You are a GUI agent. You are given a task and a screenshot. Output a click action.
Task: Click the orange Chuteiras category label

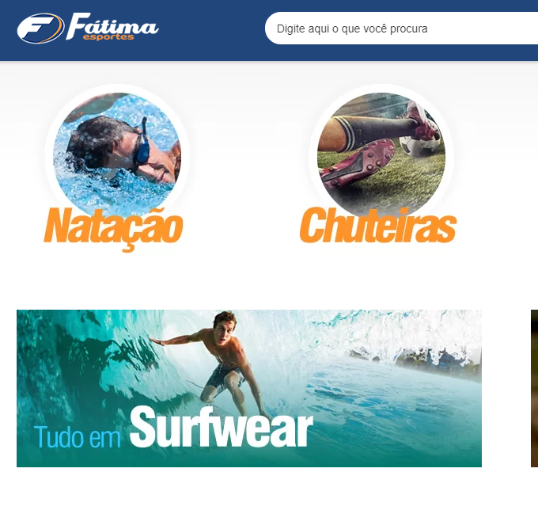(377, 225)
